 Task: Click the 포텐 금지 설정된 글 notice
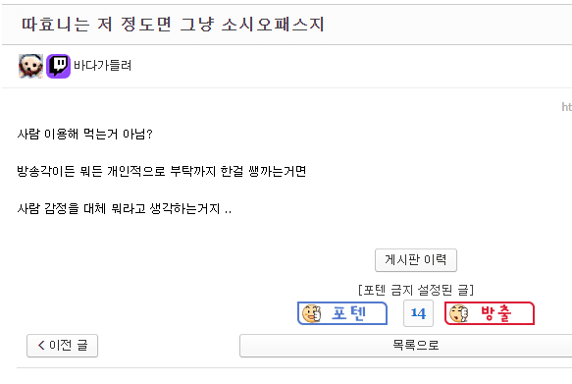point(416,291)
